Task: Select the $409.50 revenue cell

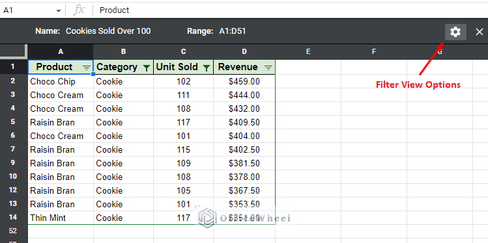Action: pos(244,122)
